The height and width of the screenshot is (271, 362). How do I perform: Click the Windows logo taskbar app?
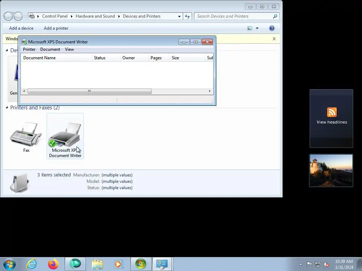click(141, 264)
